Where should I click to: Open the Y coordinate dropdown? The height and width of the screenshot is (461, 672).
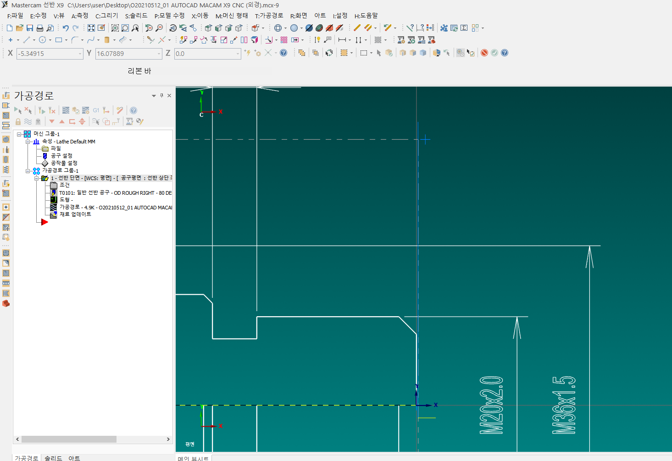coord(159,54)
